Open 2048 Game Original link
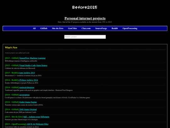 28,109
